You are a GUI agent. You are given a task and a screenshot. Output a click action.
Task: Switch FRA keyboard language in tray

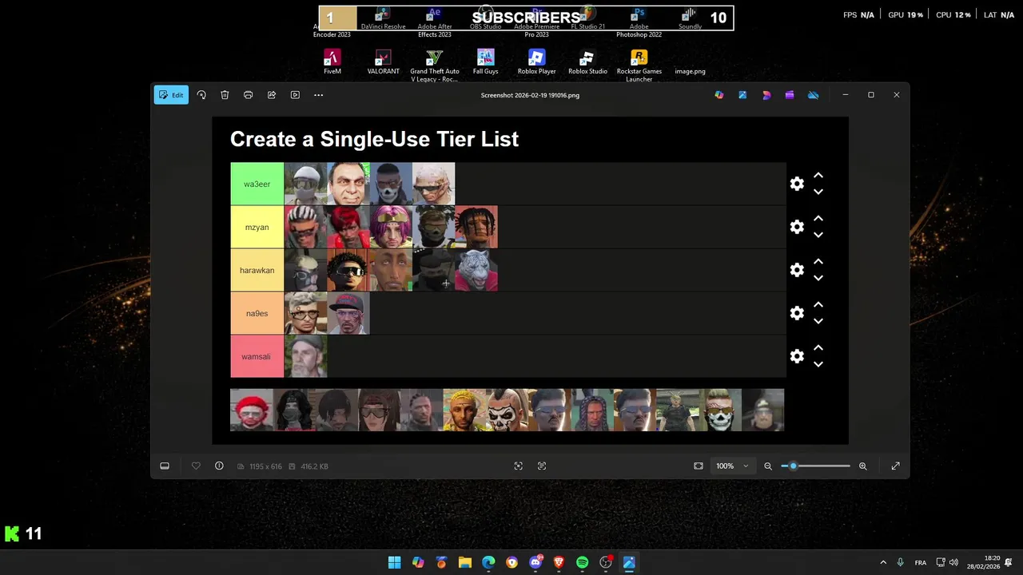[x=921, y=562]
